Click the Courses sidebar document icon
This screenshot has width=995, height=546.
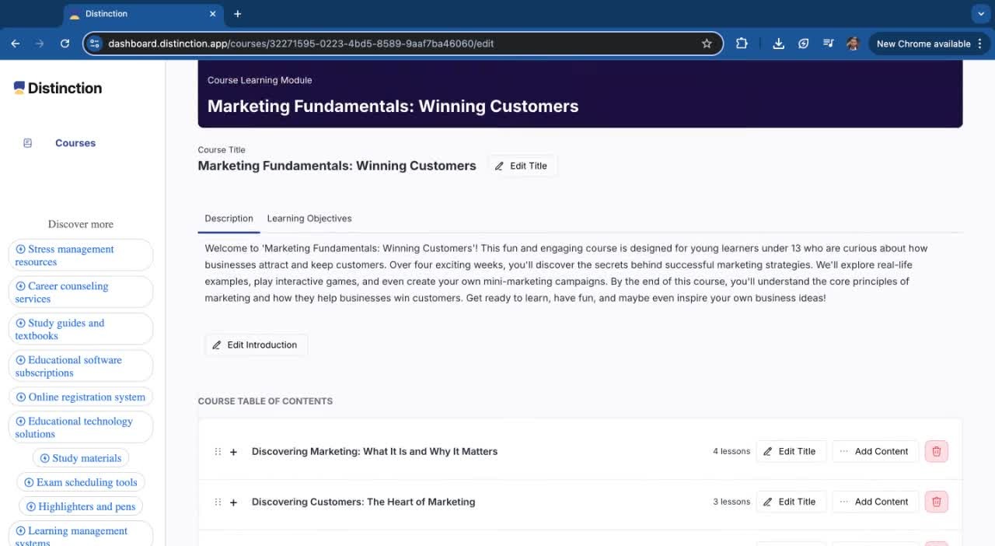pyautogui.click(x=28, y=143)
